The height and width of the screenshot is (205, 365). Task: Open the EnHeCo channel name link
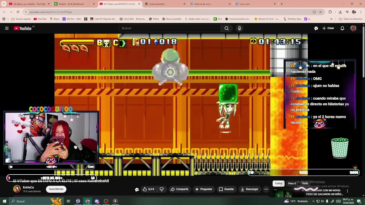28,187
